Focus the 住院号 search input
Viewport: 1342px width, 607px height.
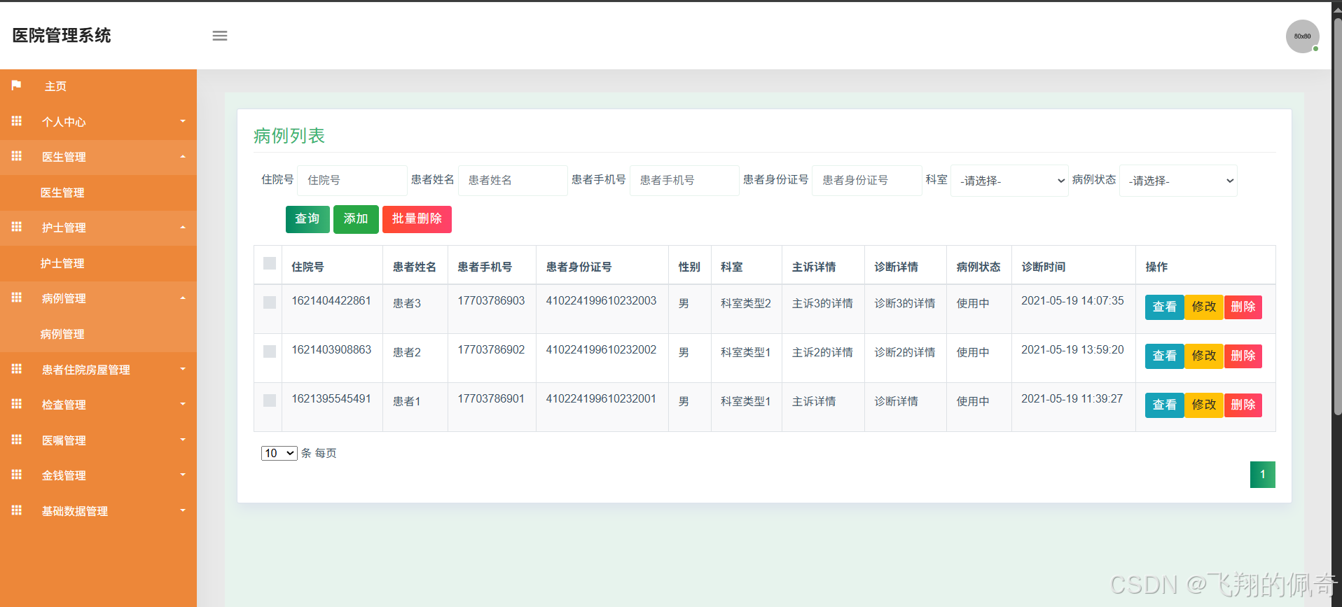(352, 181)
